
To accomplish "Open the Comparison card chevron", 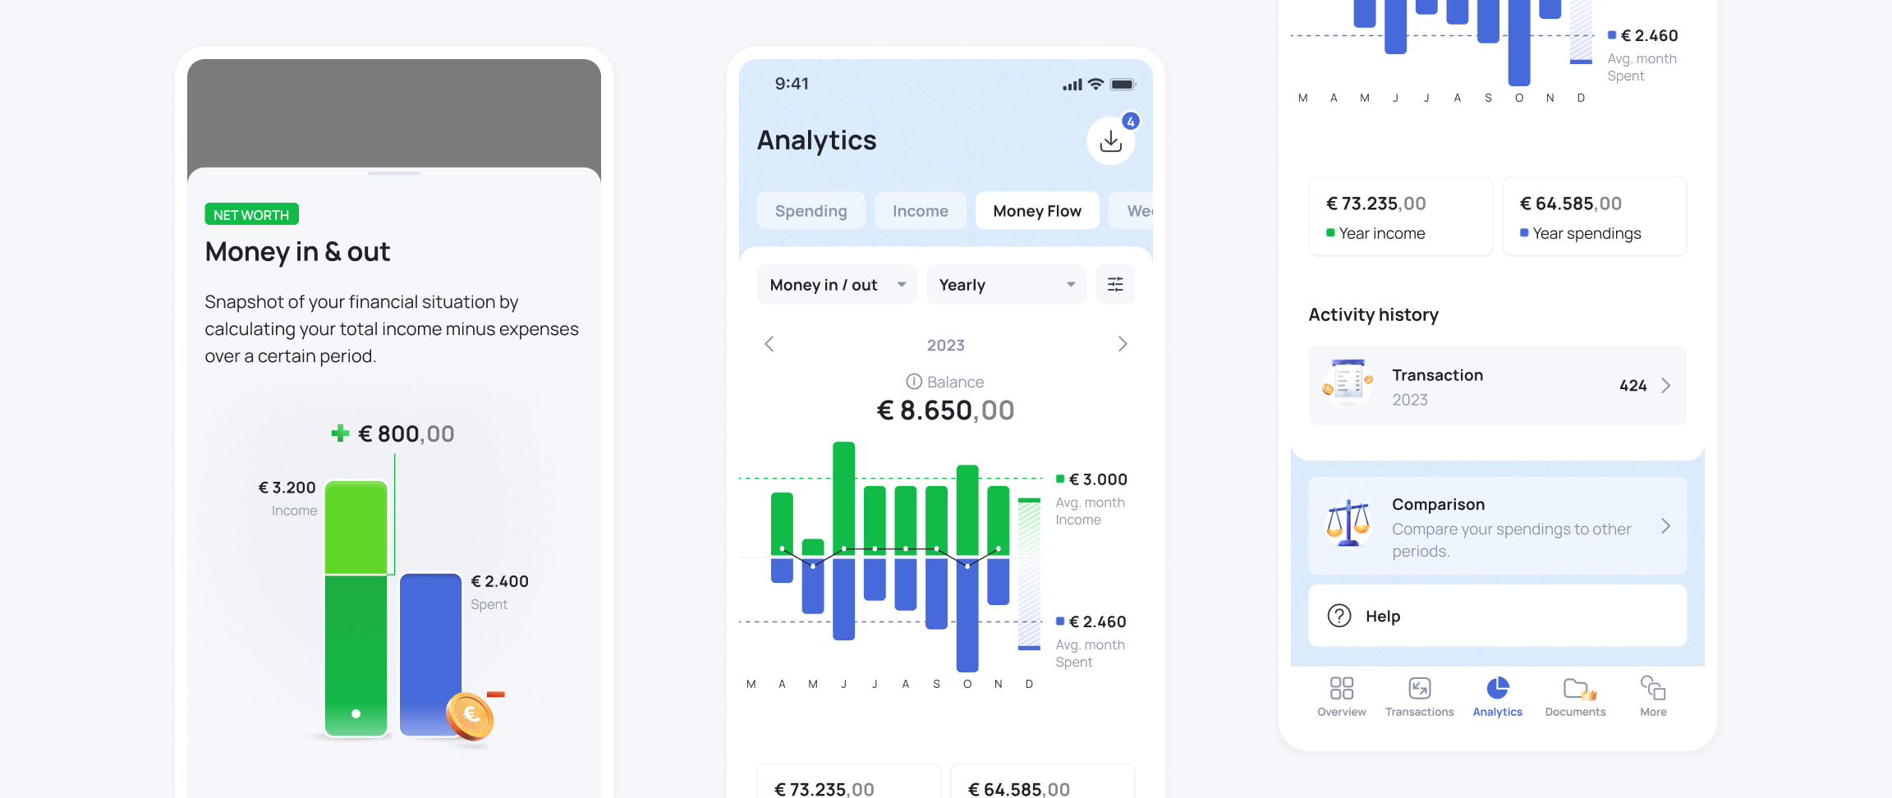I will point(1665,526).
